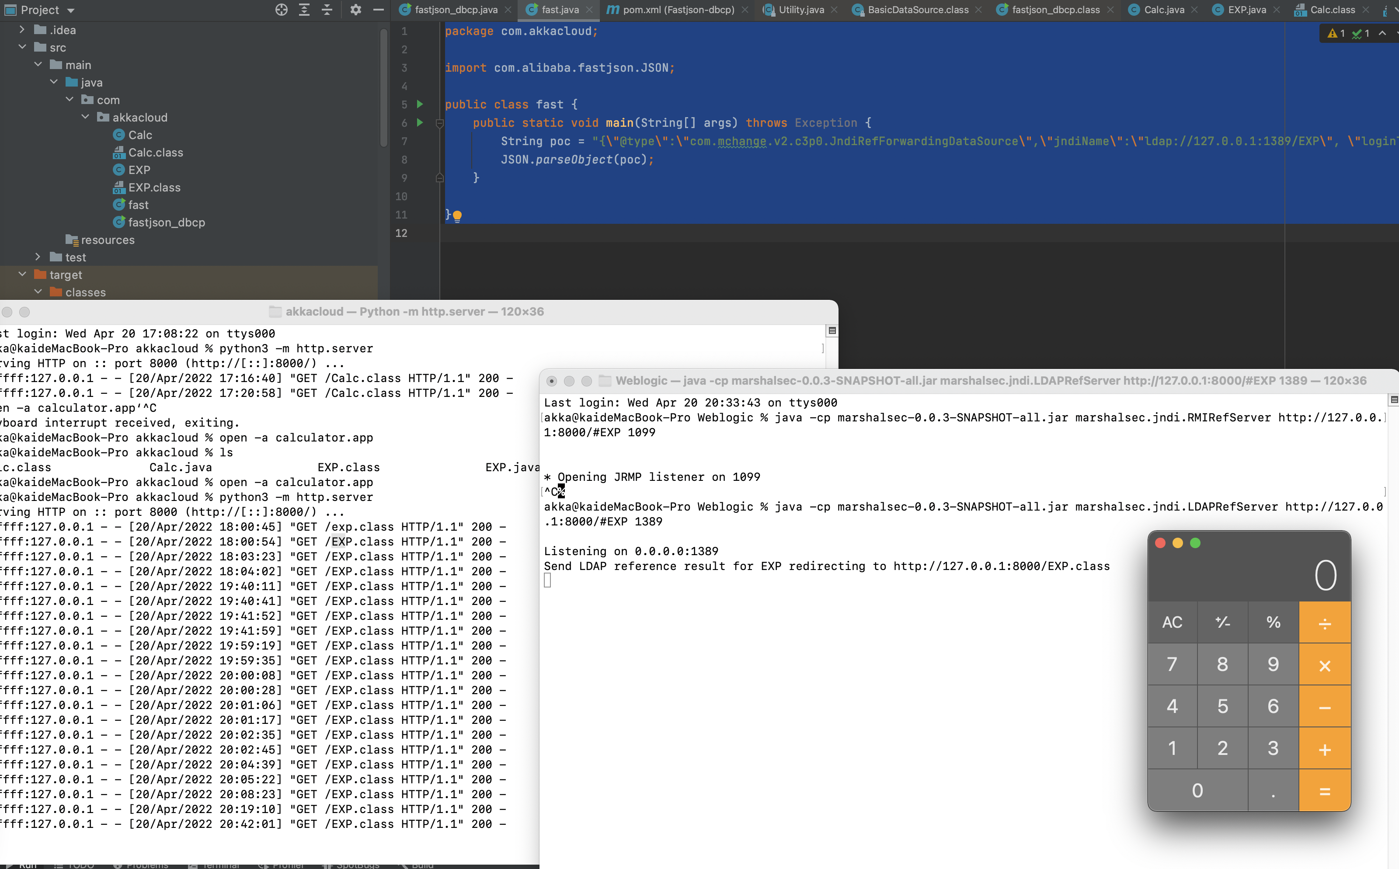Expand the test folder
1399x869 pixels.
38,257
